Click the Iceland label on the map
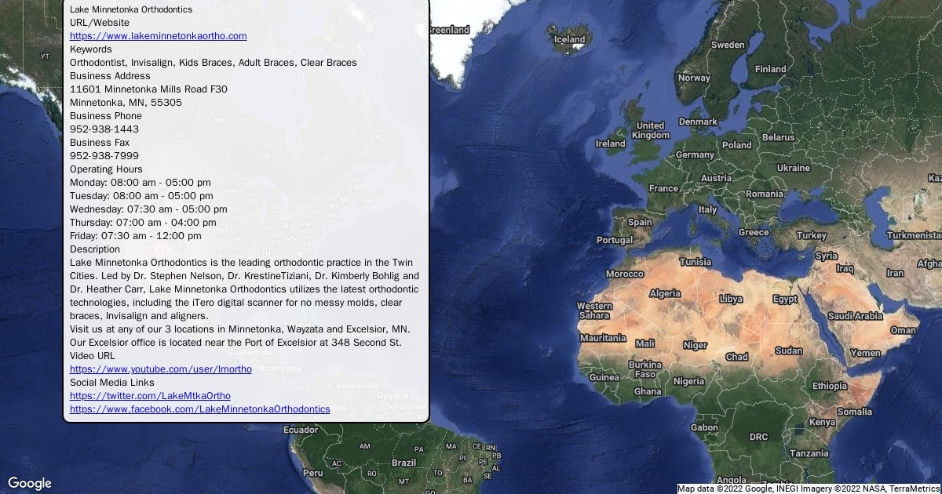 click(x=569, y=39)
